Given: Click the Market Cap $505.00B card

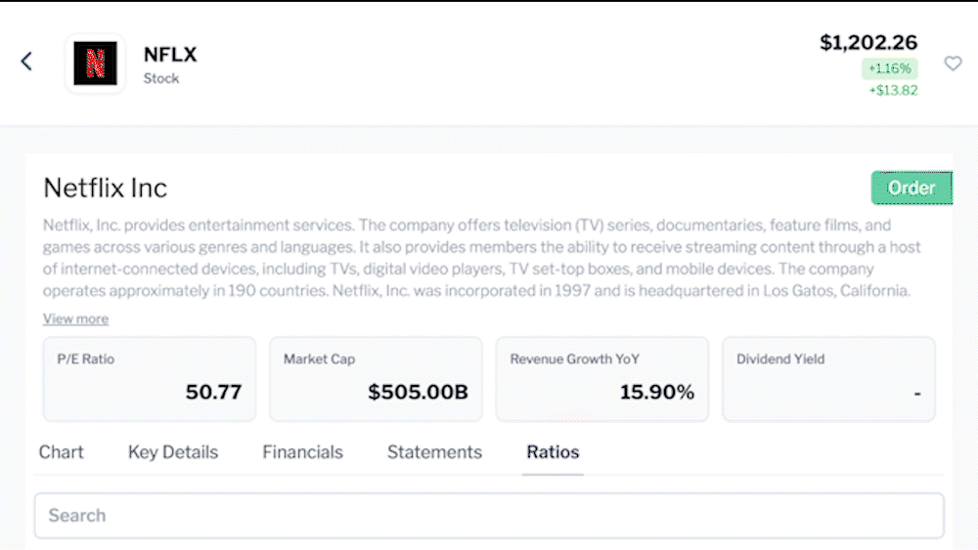Looking at the screenshot, I should click(376, 379).
